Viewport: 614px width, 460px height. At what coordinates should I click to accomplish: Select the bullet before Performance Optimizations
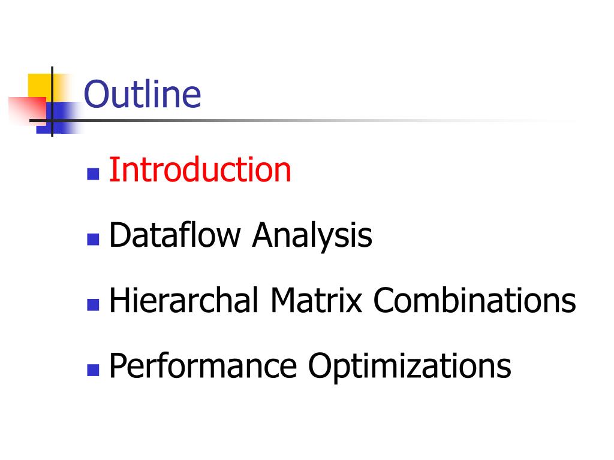point(93,370)
